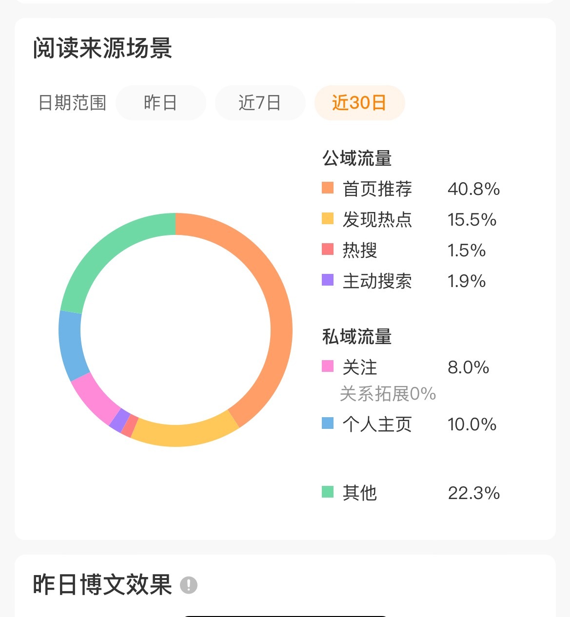
Task: Click the 个人主页 legend label
Action: pyautogui.click(x=377, y=424)
